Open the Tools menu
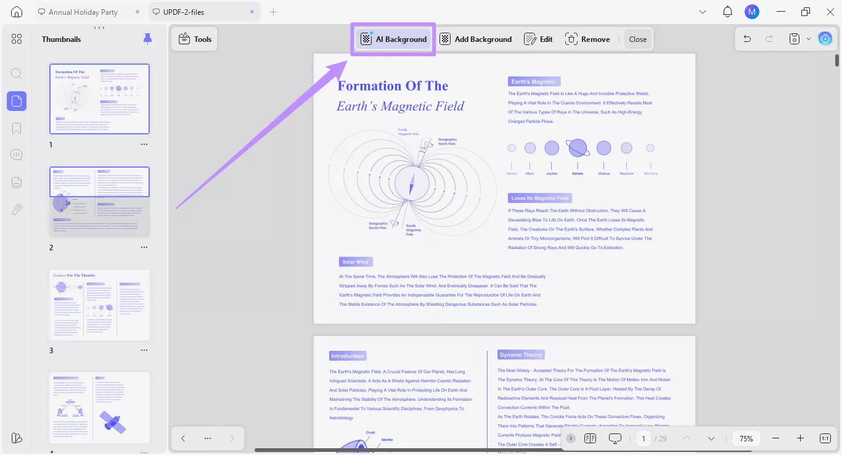 click(x=194, y=38)
